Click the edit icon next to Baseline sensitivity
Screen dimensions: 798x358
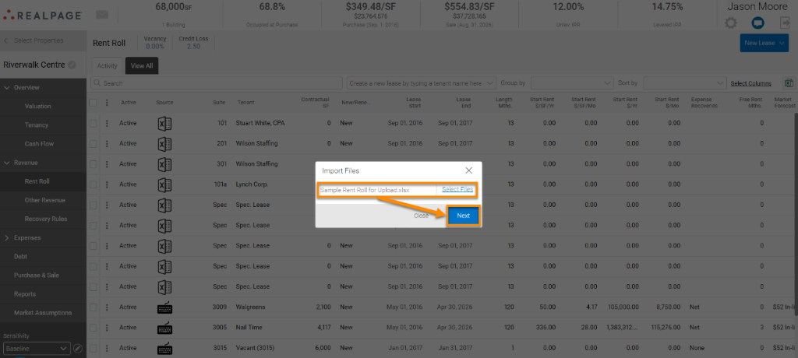(x=78, y=349)
